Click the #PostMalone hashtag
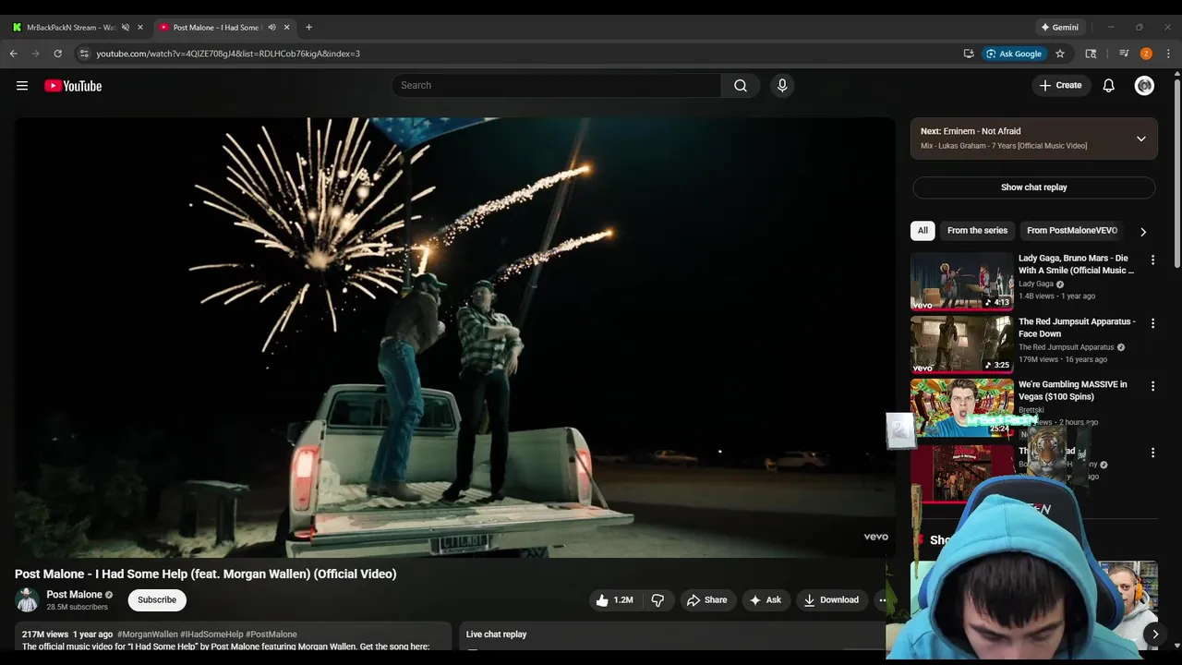 click(271, 635)
